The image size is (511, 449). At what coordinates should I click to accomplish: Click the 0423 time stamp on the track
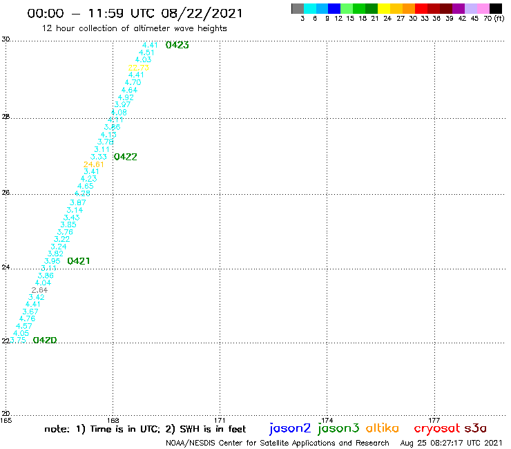coord(177,45)
